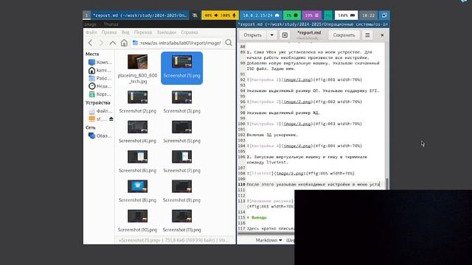Select Screenshot (9).png file

pos(182,191)
